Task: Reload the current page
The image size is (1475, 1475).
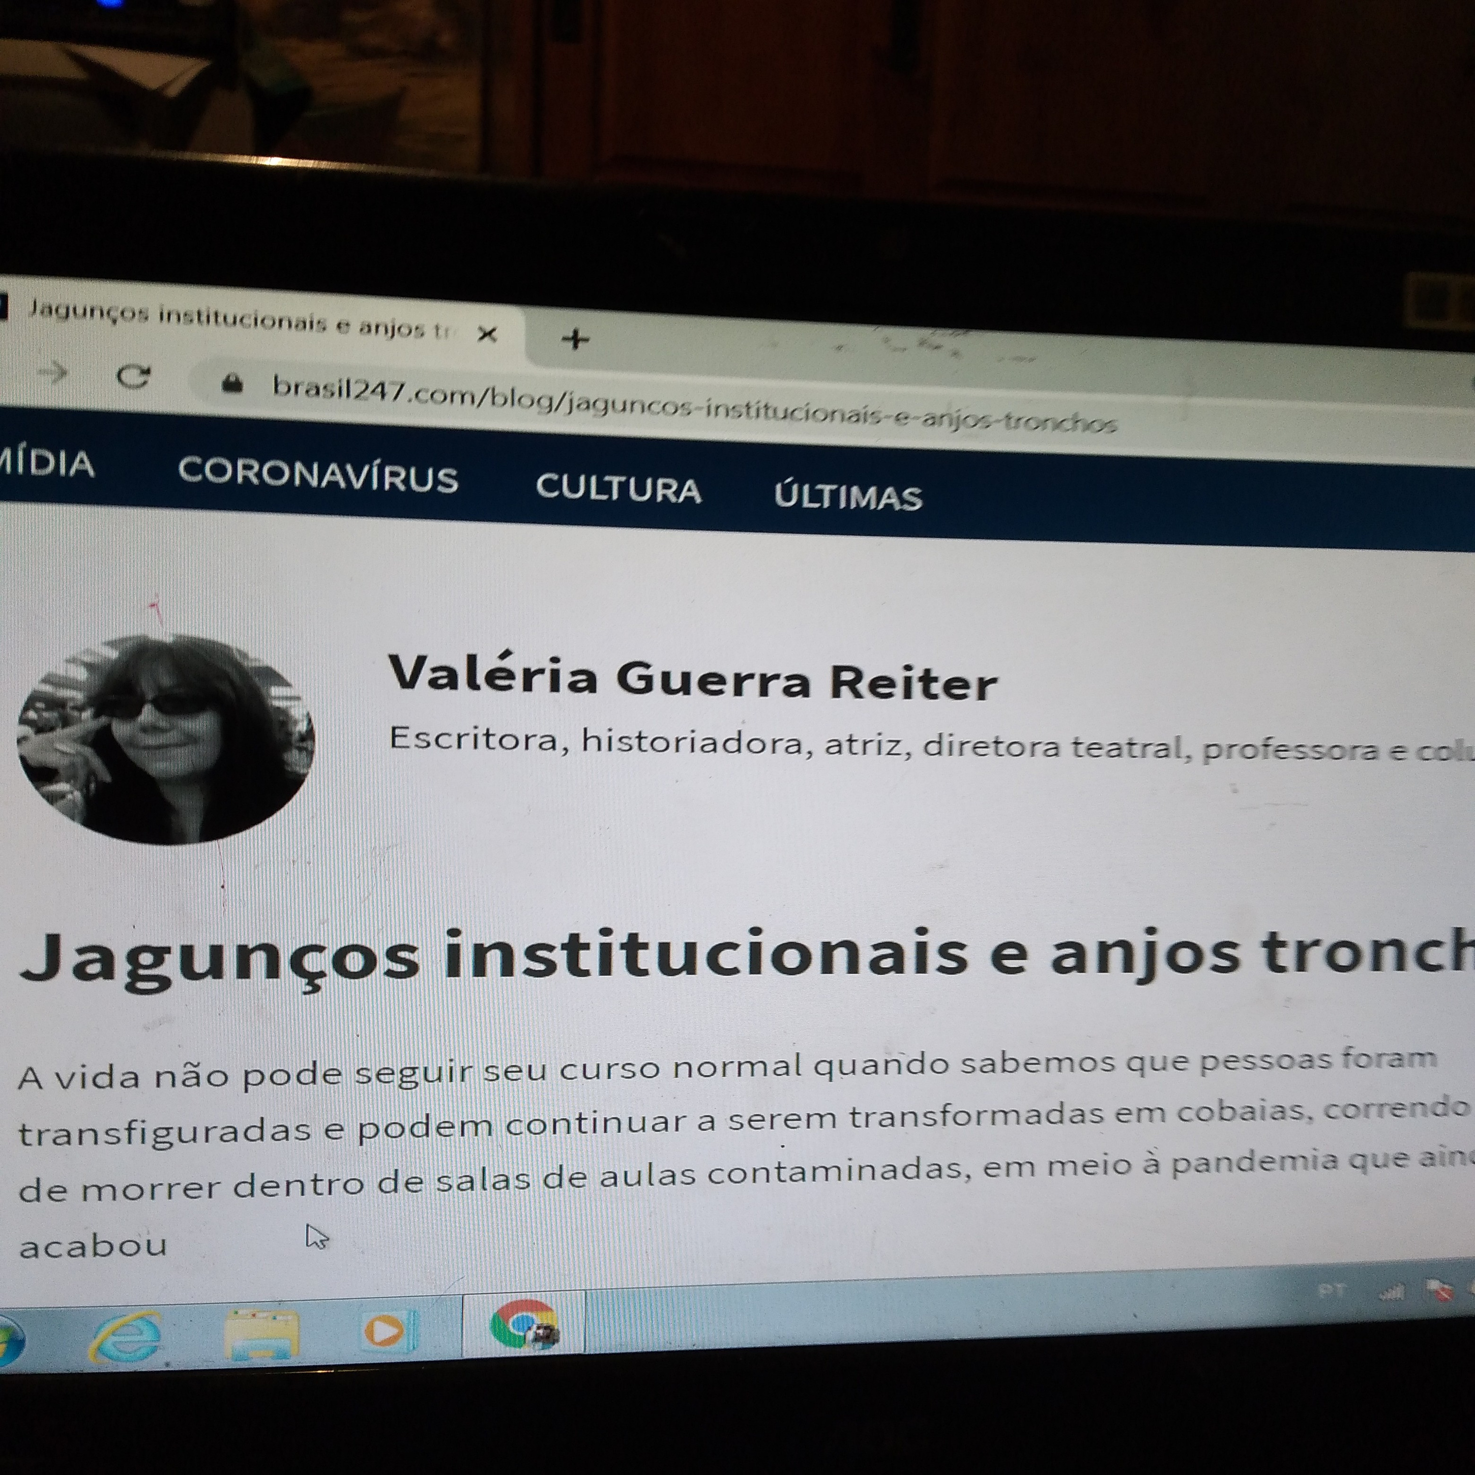Action: (134, 376)
